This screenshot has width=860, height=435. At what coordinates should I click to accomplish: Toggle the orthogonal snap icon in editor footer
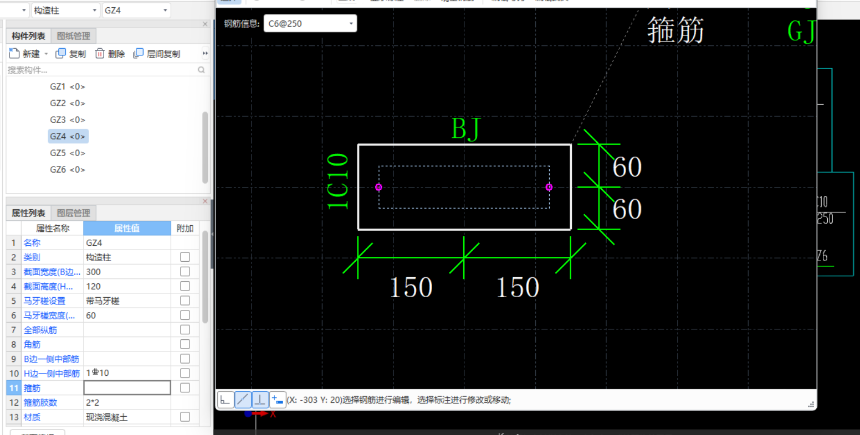pos(225,399)
